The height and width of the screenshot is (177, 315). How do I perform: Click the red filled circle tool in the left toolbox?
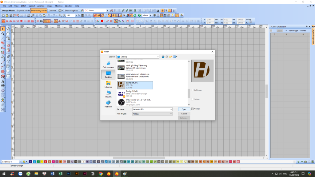pyautogui.click(x=2, y=71)
